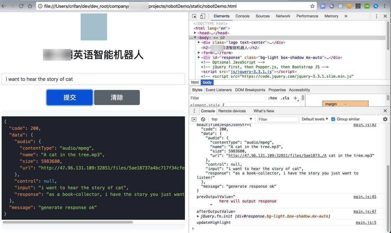Screen dimensions: 391x233
Task: Click the blue 提交 submit button
Action: (70, 97)
